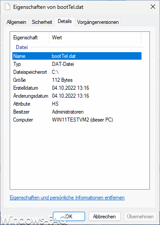The width and height of the screenshot is (160, 225).
Task: Click the Abbrechen button
Action: pyautogui.click(x=104, y=217)
